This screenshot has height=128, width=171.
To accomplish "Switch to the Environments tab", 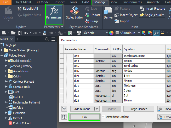I will coord(132,2).
